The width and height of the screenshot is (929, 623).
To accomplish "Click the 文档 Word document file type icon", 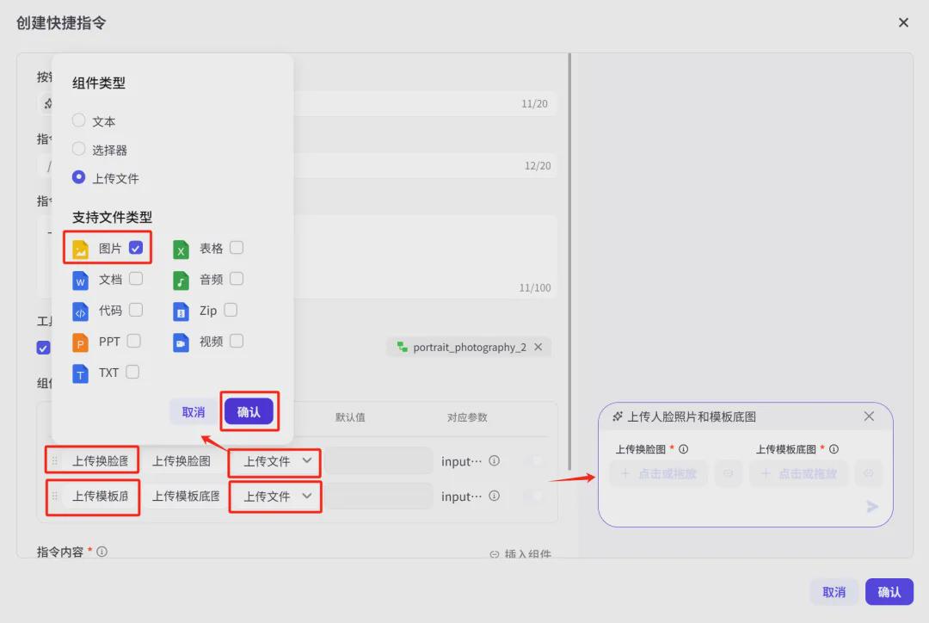I will click(82, 280).
